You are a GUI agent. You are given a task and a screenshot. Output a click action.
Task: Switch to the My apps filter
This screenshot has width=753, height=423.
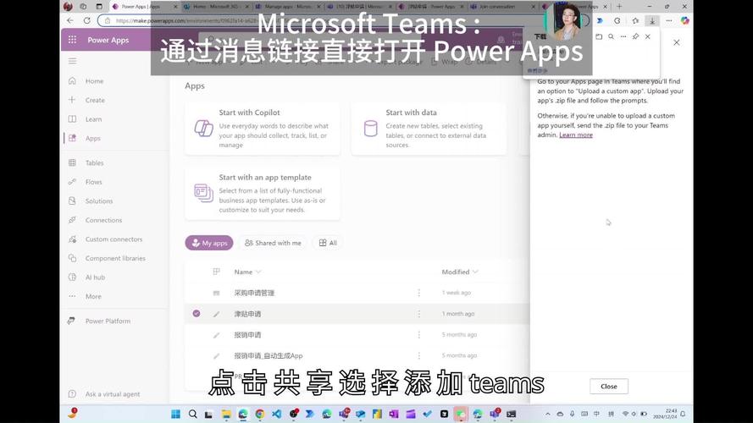coord(209,243)
